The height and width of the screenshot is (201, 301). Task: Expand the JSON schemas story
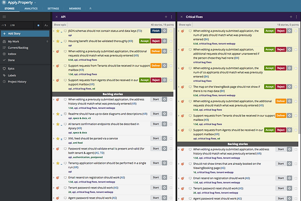pyautogui.click(x=54, y=31)
